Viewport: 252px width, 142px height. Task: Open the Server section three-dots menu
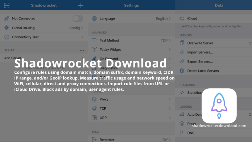pos(82,50)
